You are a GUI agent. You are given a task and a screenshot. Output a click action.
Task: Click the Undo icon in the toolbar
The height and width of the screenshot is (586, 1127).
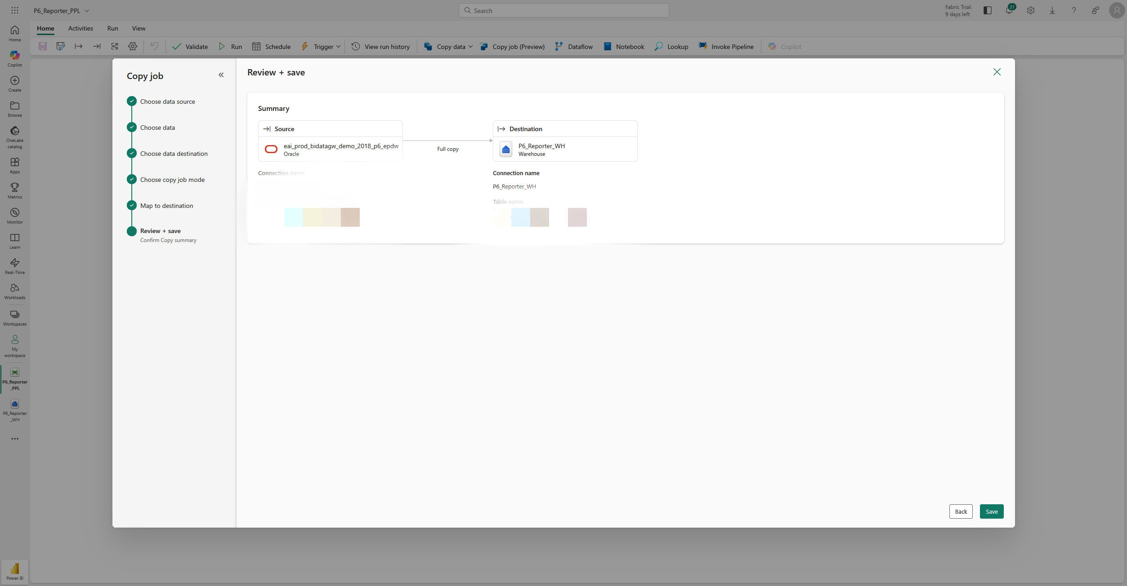(154, 46)
